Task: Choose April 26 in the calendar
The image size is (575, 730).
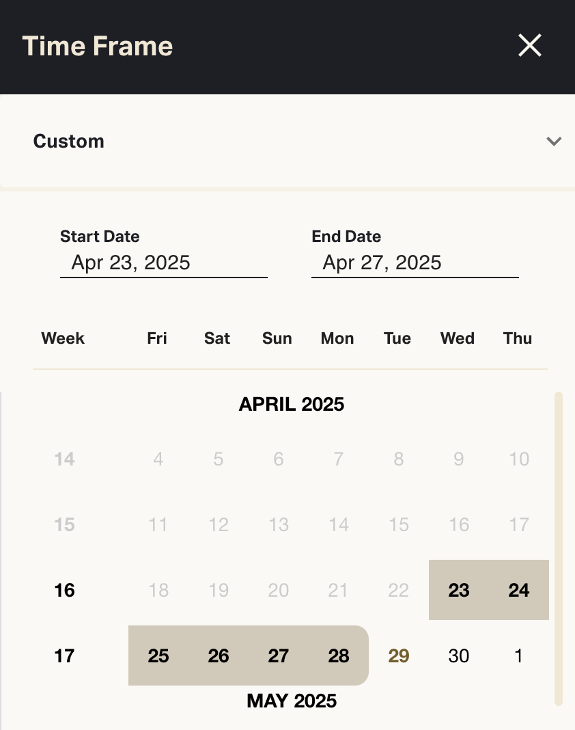Action: pos(219,656)
